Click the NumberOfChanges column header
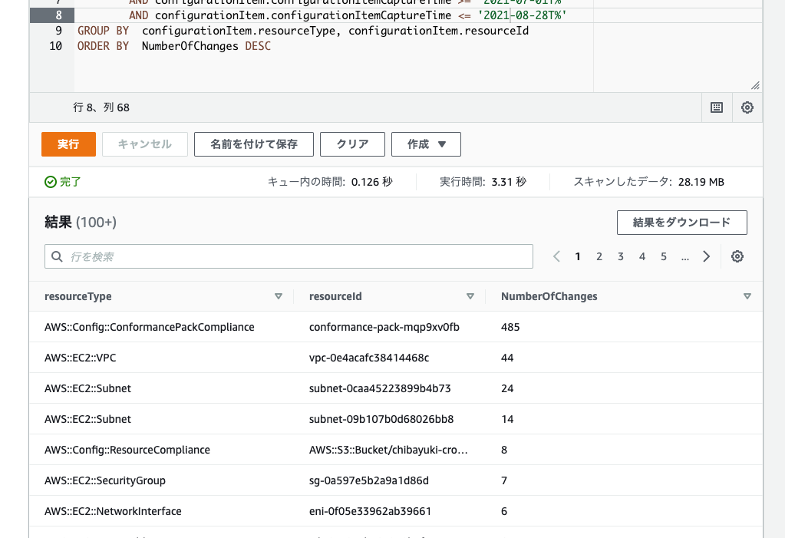Viewport: 785px width, 538px height. pyautogui.click(x=549, y=296)
